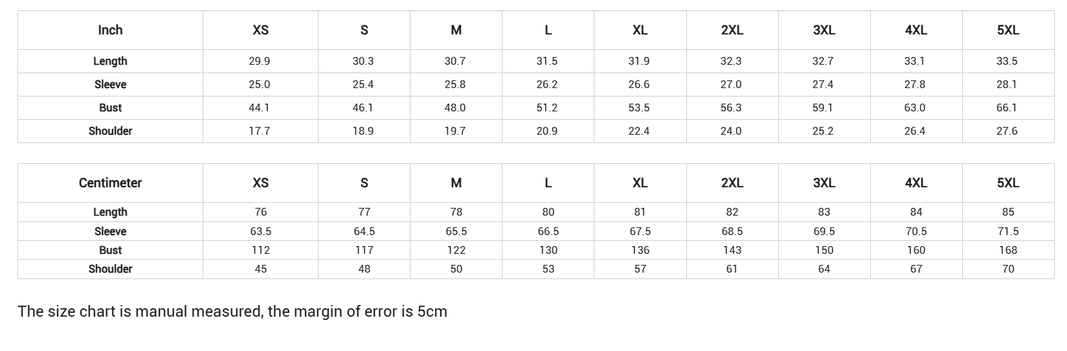Select the 5XL bust value 168
1067x351 pixels.
pos(1008,250)
